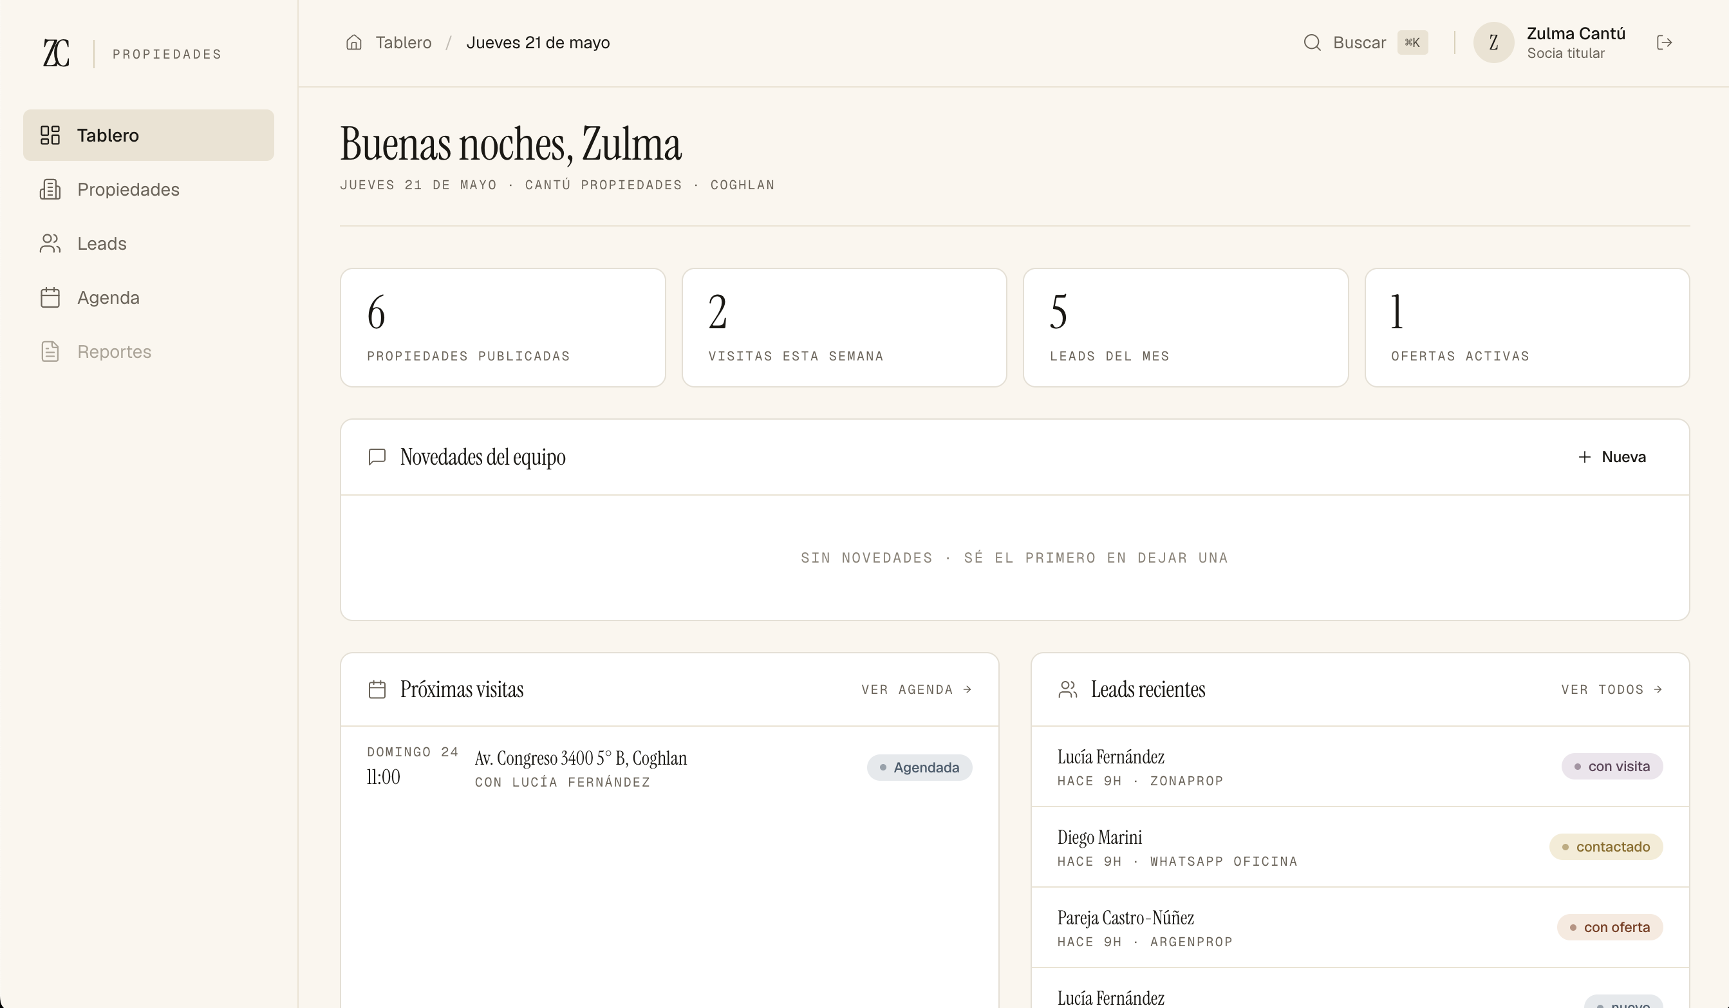Image resolution: width=1729 pixels, height=1008 pixels.
Task: Click the Propiedades building icon
Action: [x=50, y=189]
